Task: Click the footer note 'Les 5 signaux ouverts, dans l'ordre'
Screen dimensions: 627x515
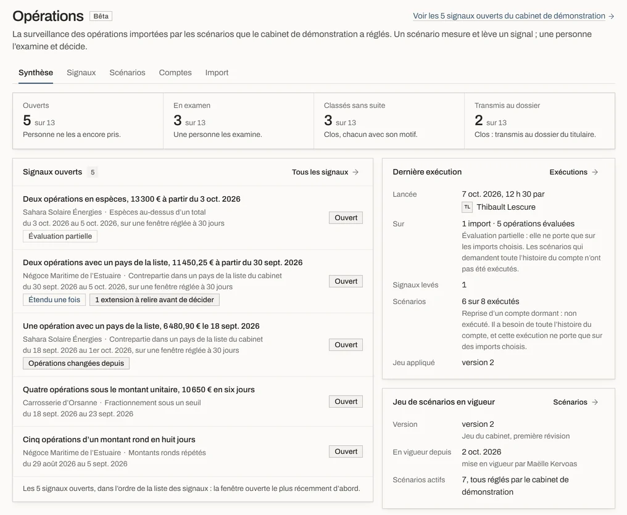Action: point(191,488)
